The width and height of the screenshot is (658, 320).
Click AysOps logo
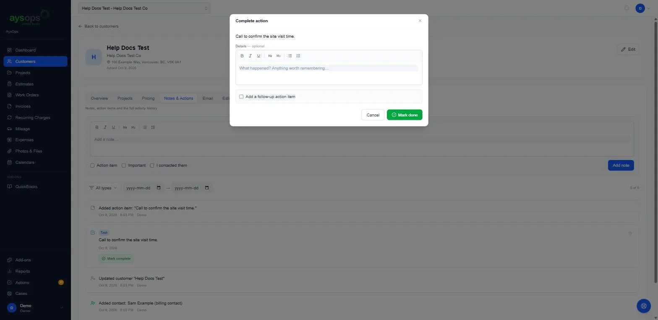[x=29, y=18]
